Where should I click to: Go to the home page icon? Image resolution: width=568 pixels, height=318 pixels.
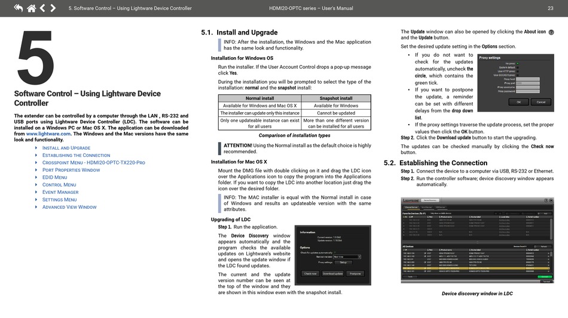[x=32, y=8]
